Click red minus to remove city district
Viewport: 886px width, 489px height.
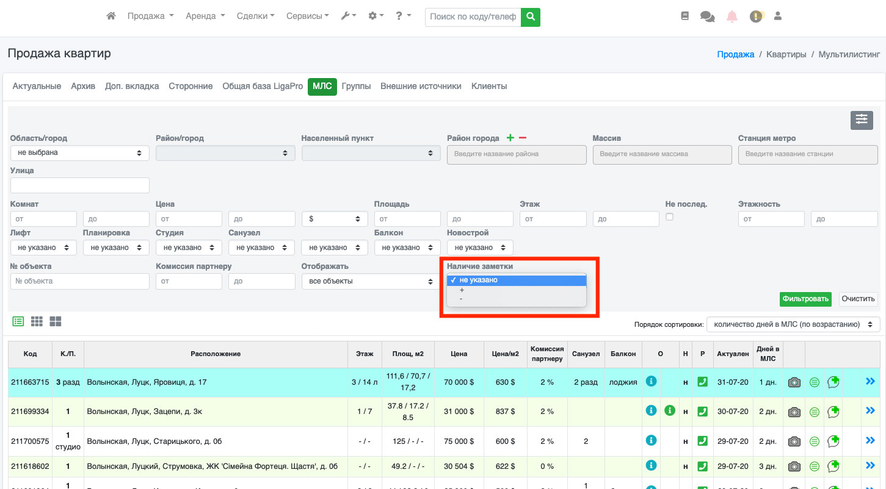point(523,138)
